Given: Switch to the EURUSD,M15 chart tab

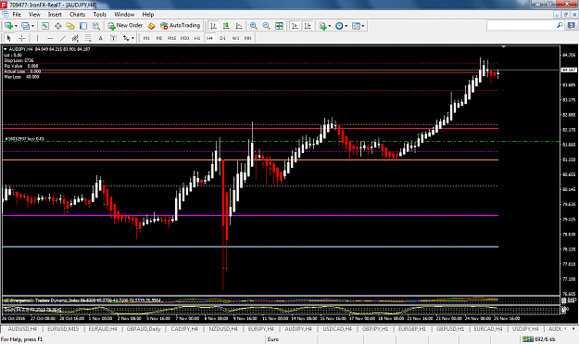Looking at the screenshot, I should pos(63,329).
